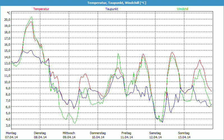Viewport: 224px width, 140px height.
Task: Click the Samstag day label
Action: point(155,133)
